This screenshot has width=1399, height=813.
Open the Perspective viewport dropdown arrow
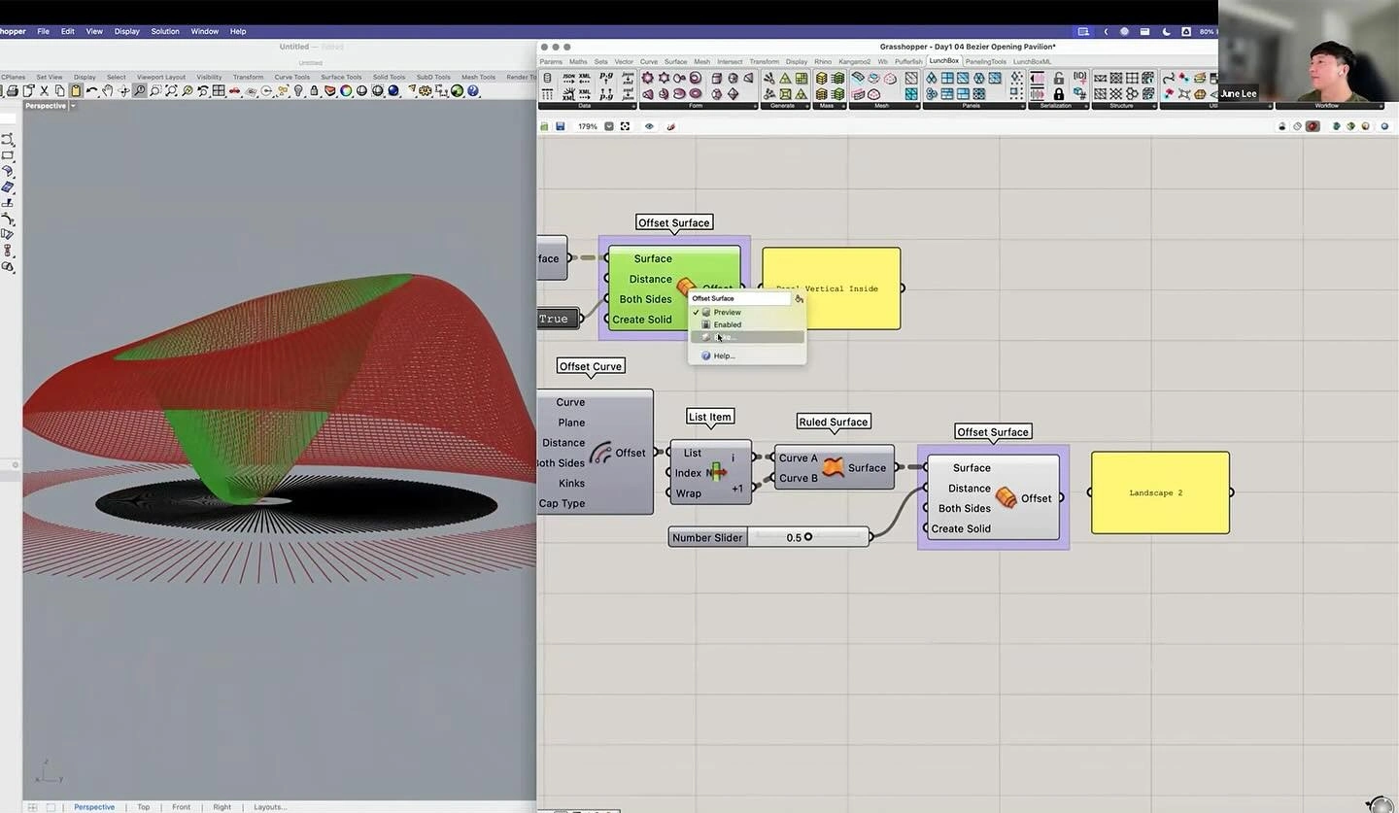click(73, 106)
